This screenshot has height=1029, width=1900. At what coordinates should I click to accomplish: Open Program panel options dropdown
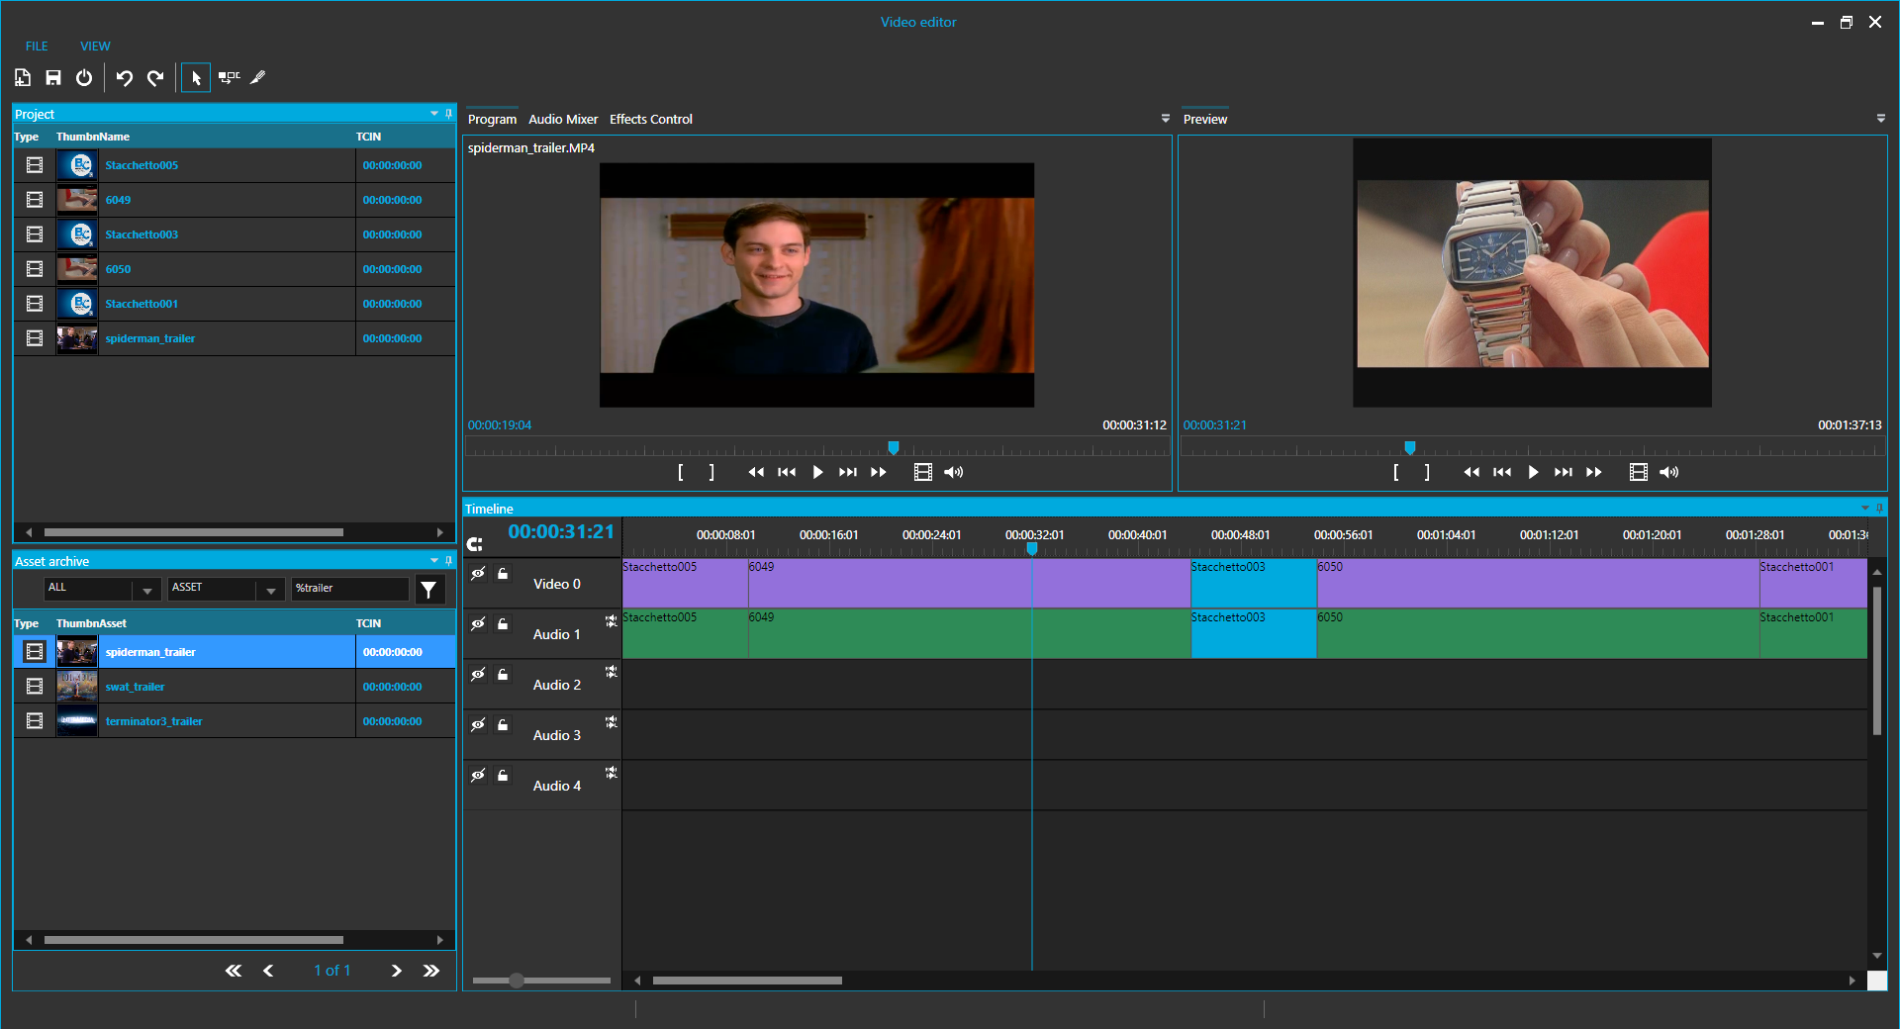(1165, 119)
